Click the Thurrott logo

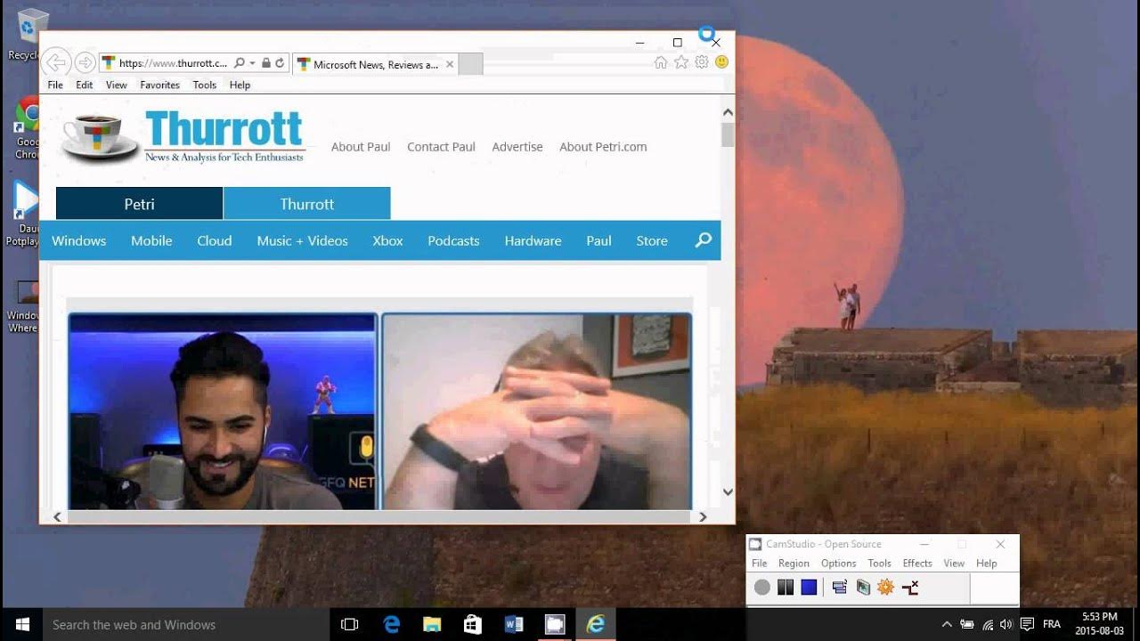[x=183, y=138]
